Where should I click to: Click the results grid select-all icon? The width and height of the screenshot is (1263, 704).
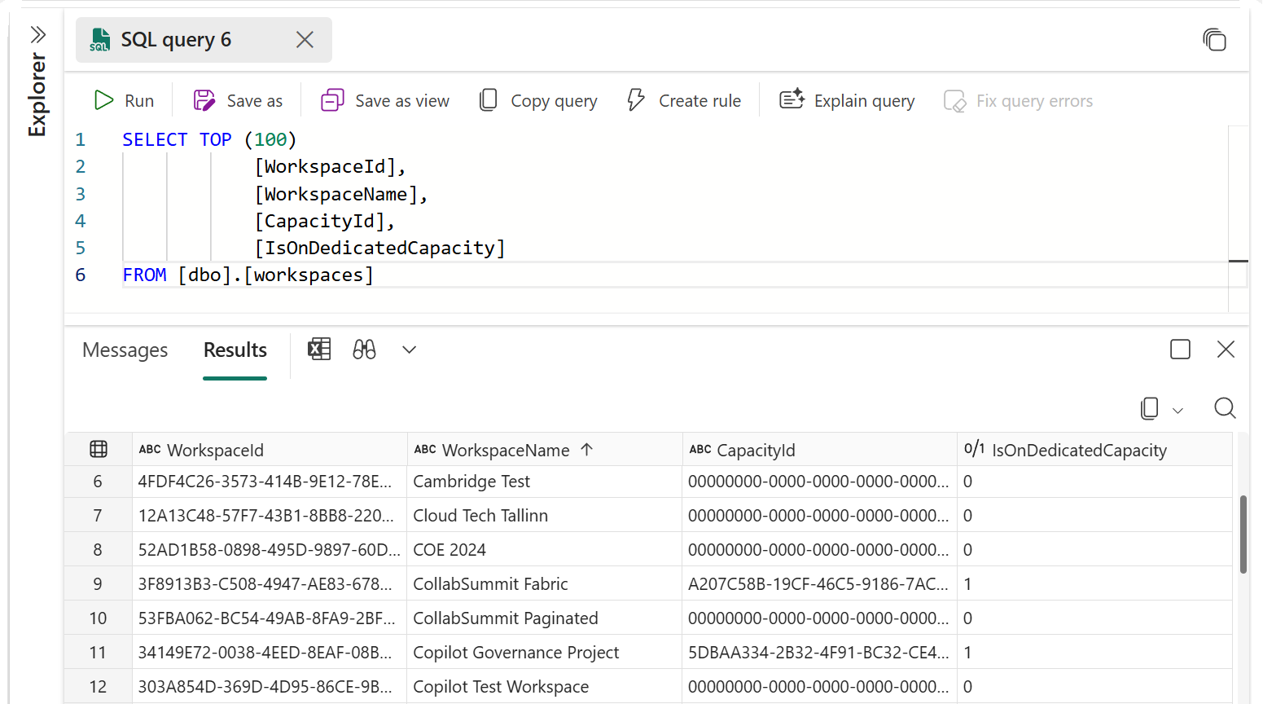(99, 449)
